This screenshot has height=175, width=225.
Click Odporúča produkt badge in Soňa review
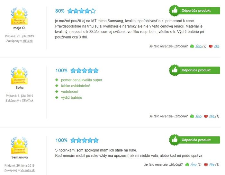pyautogui.click(x=194, y=70)
